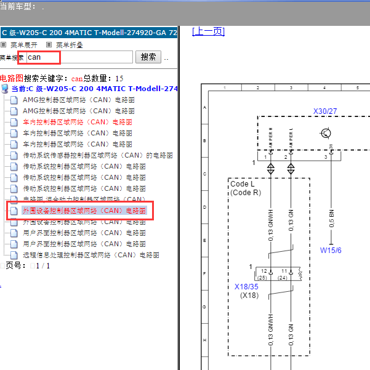Click document icon of the lower 用户界面控制器区域网络 entry
The height and width of the screenshot is (370, 370).
pyautogui.click(x=14, y=244)
